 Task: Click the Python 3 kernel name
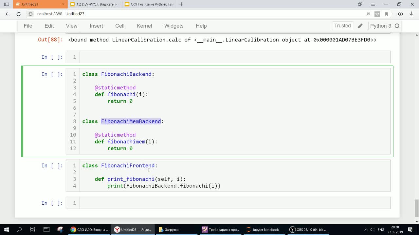pos(380,26)
